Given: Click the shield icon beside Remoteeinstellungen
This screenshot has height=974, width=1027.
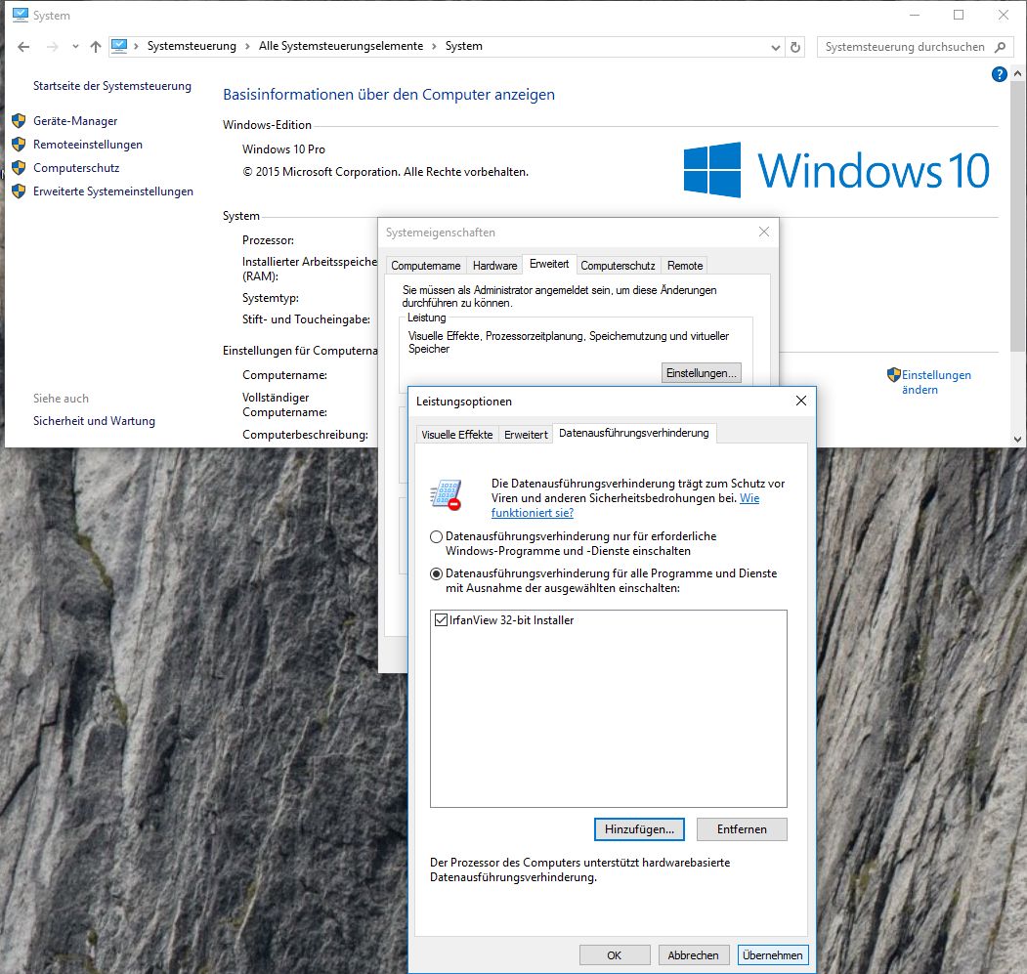Looking at the screenshot, I should [x=19, y=145].
